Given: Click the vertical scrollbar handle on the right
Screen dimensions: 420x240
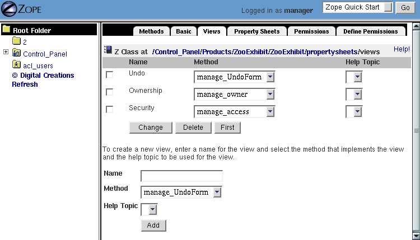Looking at the screenshot, I should [416, 130].
